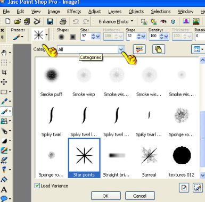205x202 pixels.
Task: Open the Effects menu
Action: tap(74, 12)
